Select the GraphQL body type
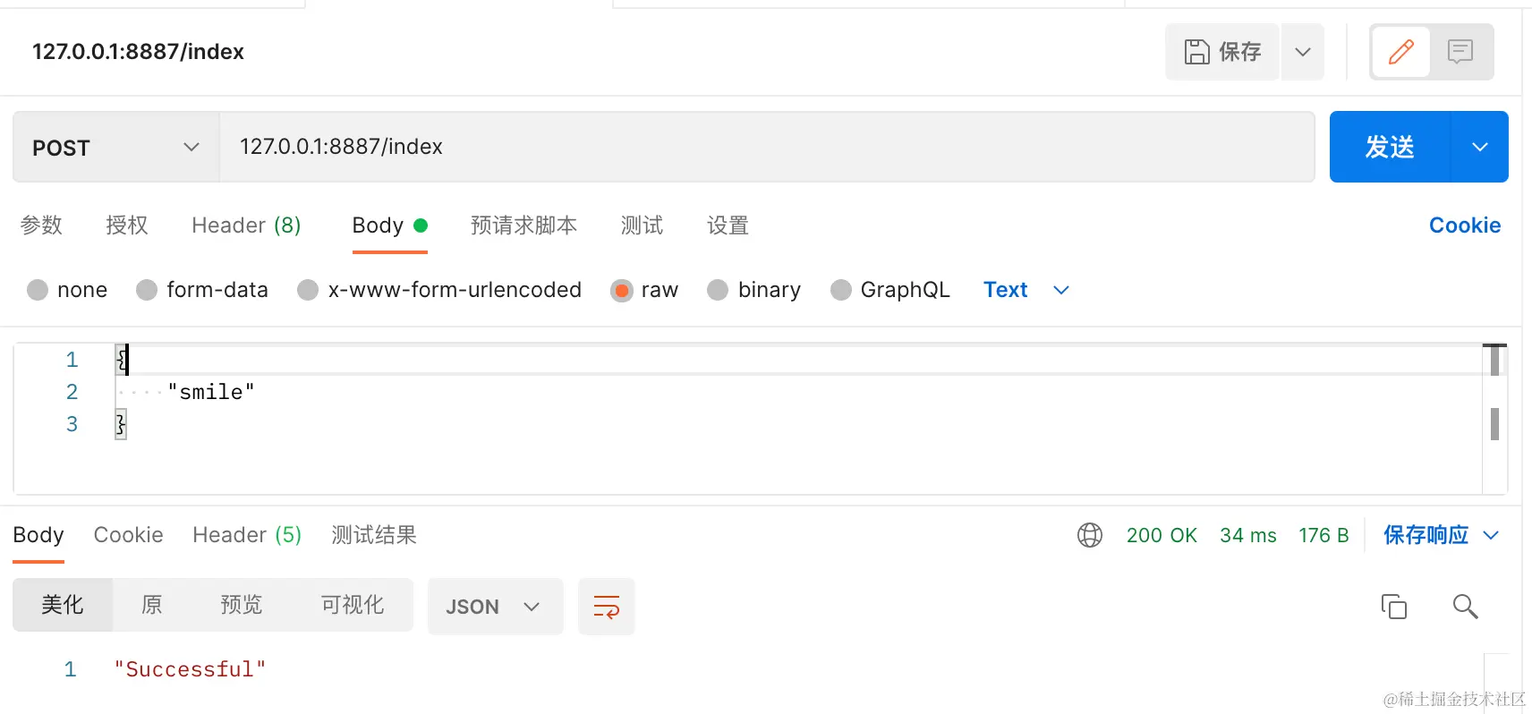Screen dimensions: 1532x714 pyautogui.click(x=890, y=290)
